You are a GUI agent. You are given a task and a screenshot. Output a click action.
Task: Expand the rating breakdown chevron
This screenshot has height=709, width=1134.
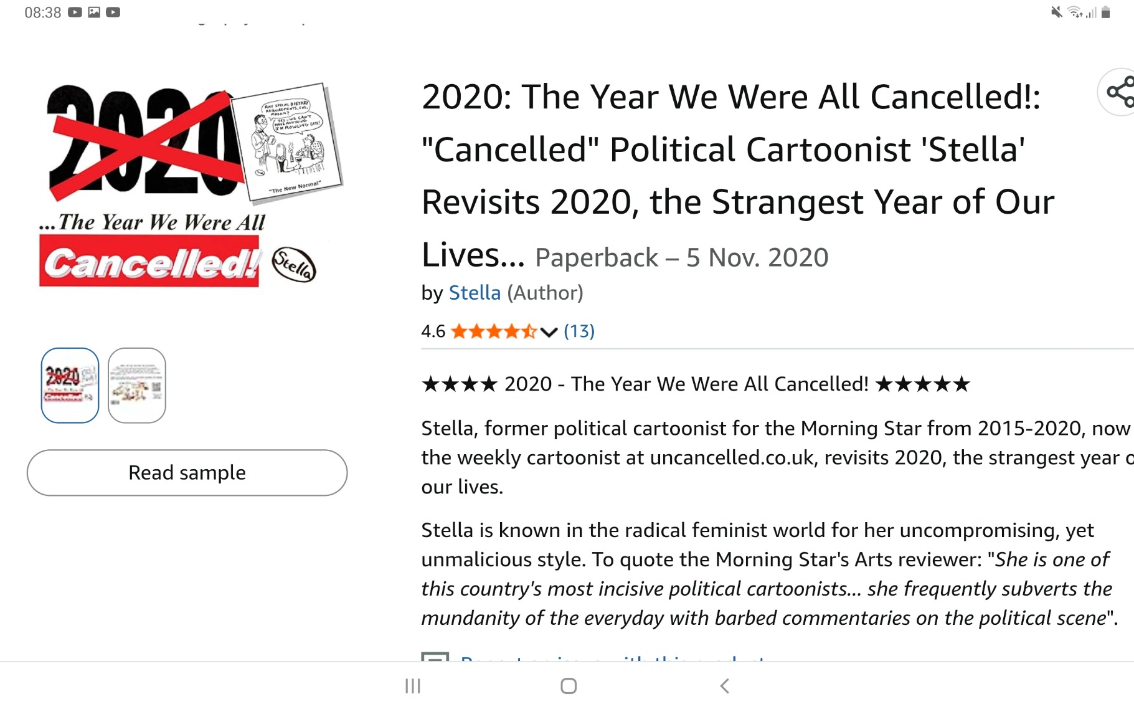point(549,332)
